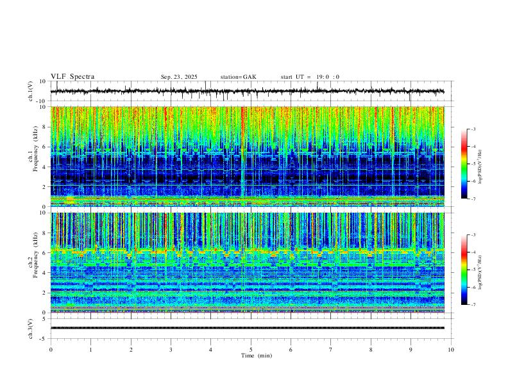This screenshot has height=392, width=508.
Task: Click the ch.1 color bar 'log(PSD)' label
Action: click(480, 167)
